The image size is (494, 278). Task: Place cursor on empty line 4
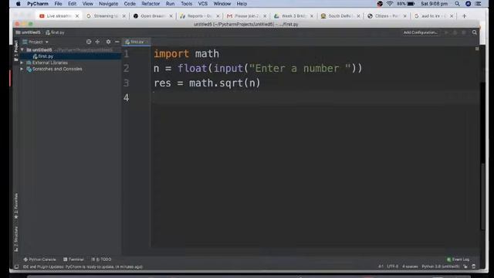[x=315, y=98]
